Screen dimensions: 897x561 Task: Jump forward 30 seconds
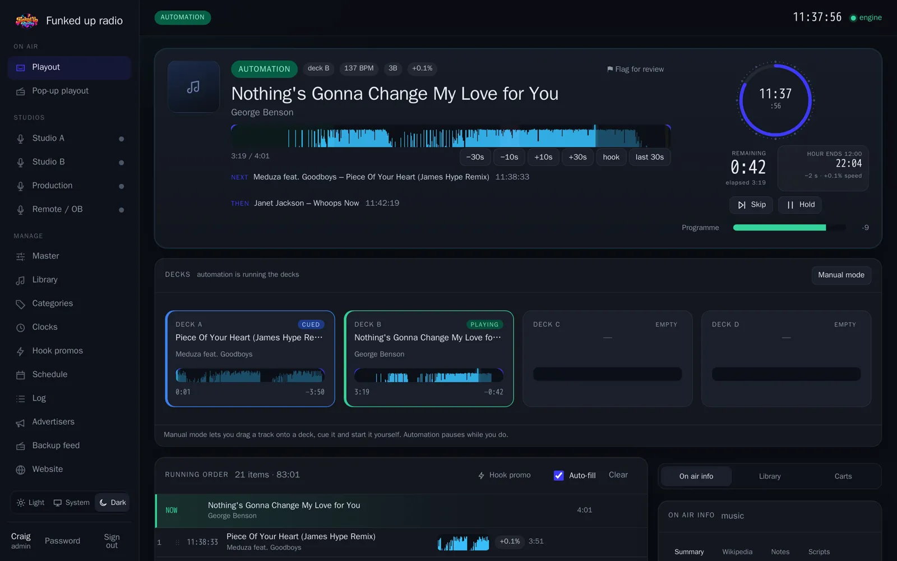[577, 157]
